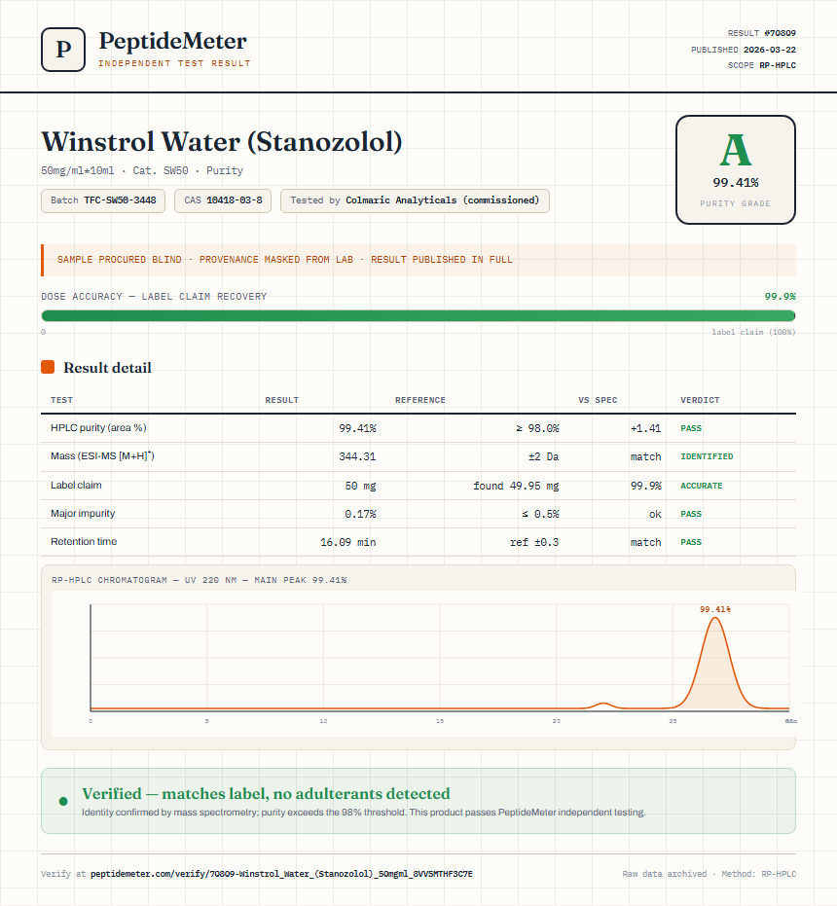Click the green verified status dot
This screenshot has width=837, height=906.
point(63,801)
